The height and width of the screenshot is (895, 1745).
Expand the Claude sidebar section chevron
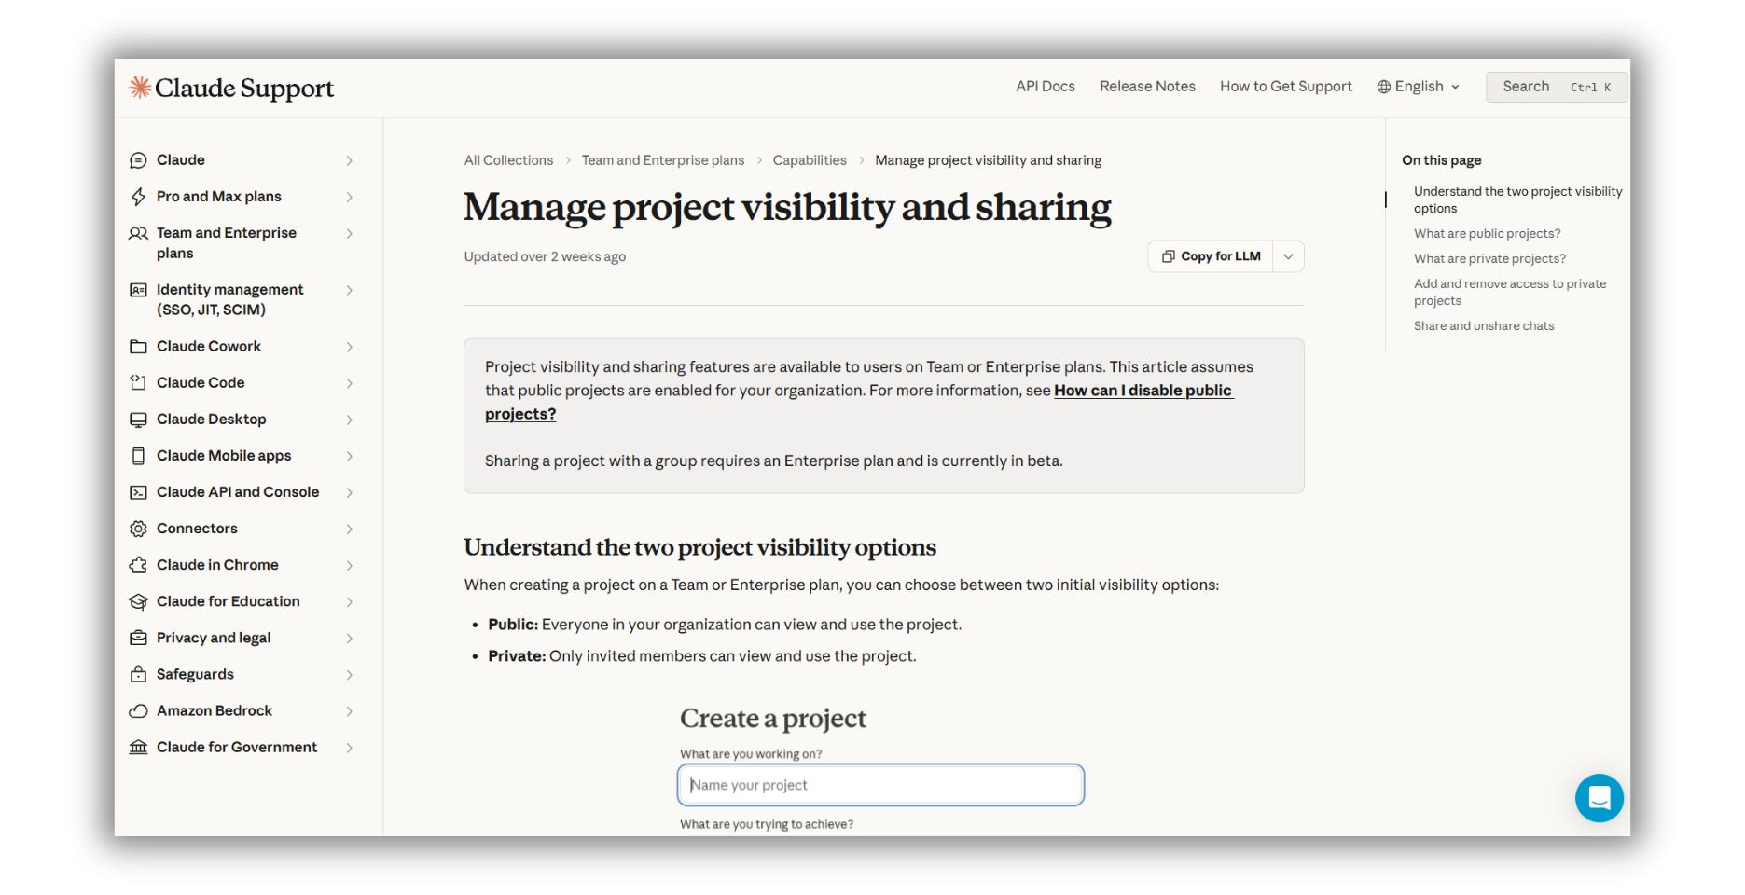[349, 160]
